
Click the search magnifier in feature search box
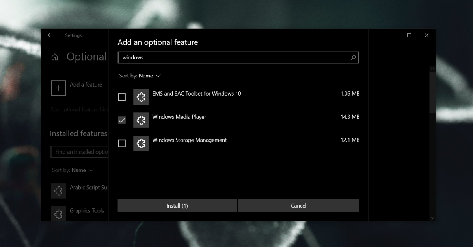click(354, 57)
